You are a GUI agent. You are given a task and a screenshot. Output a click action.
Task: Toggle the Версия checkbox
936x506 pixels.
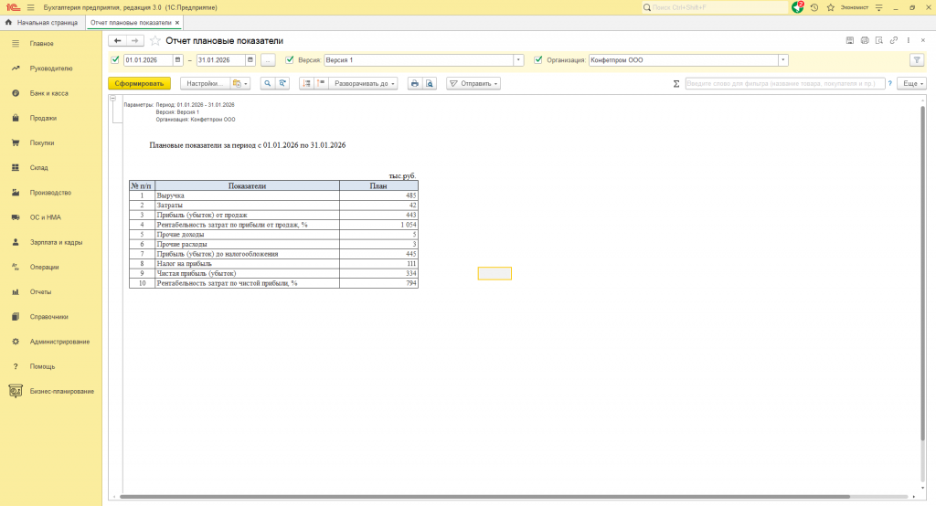coord(290,60)
